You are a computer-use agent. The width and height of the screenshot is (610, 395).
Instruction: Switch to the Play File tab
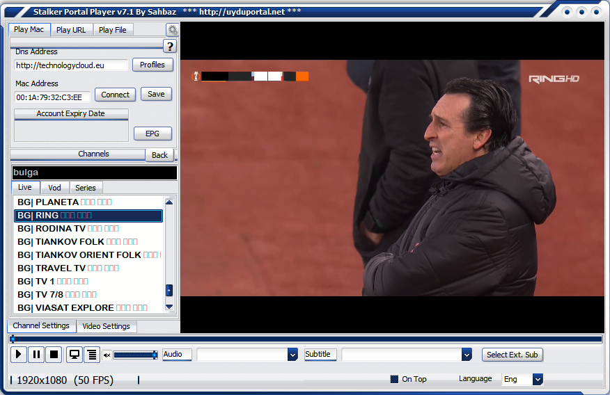point(112,30)
